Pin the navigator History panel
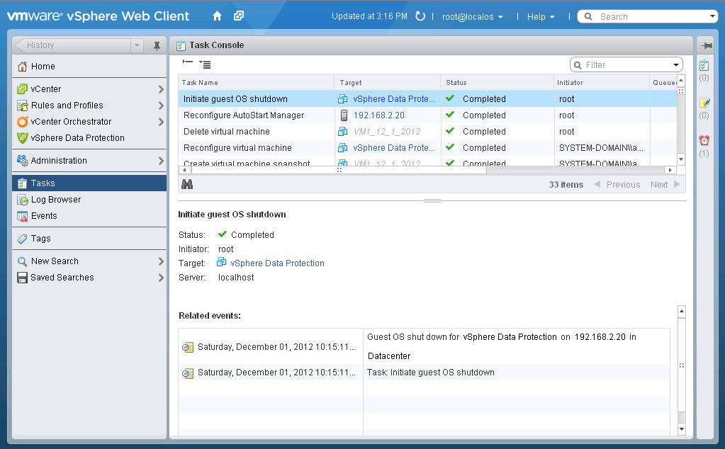Image resolution: width=725 pixels, height=449 pixels. 157,45
